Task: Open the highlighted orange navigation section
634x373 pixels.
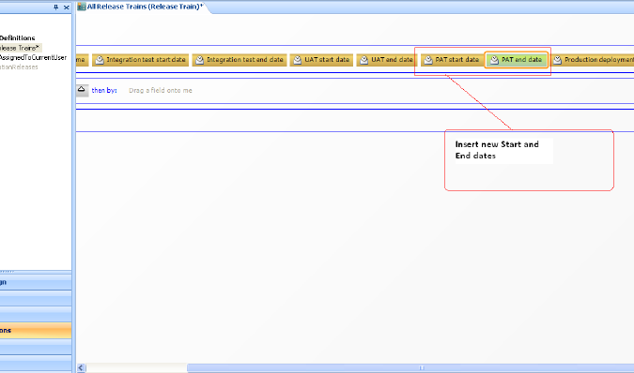Action: pyautogui.click(x=36, y=330)
